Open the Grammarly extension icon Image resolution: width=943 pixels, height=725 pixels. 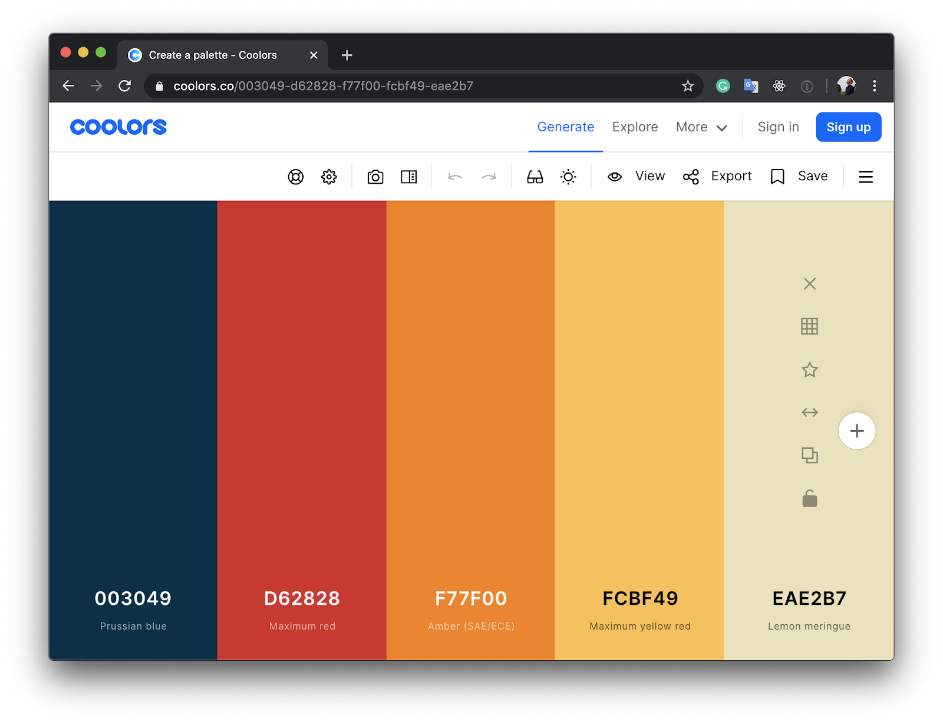(723, 86)
